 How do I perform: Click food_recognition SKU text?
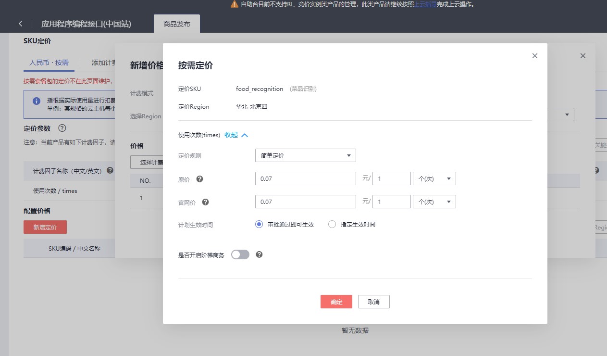(x=260, y=89)
